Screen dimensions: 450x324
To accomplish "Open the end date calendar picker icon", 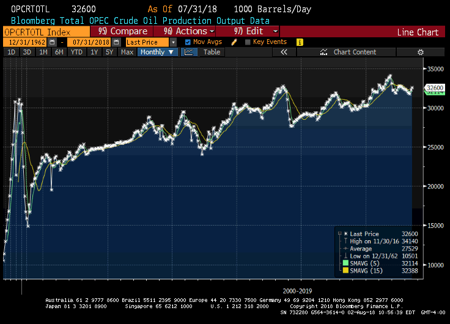I will pyautogui.click(x=116, y=42).
